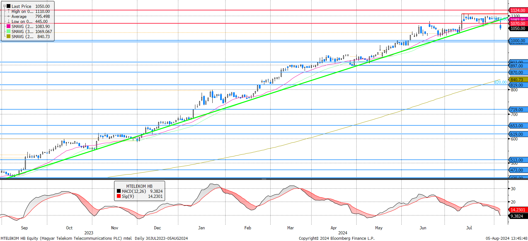Image resolution: width=528 pixels, height=241 pixels.
Task: Select the Low on value 445.00
Action: 42,21
